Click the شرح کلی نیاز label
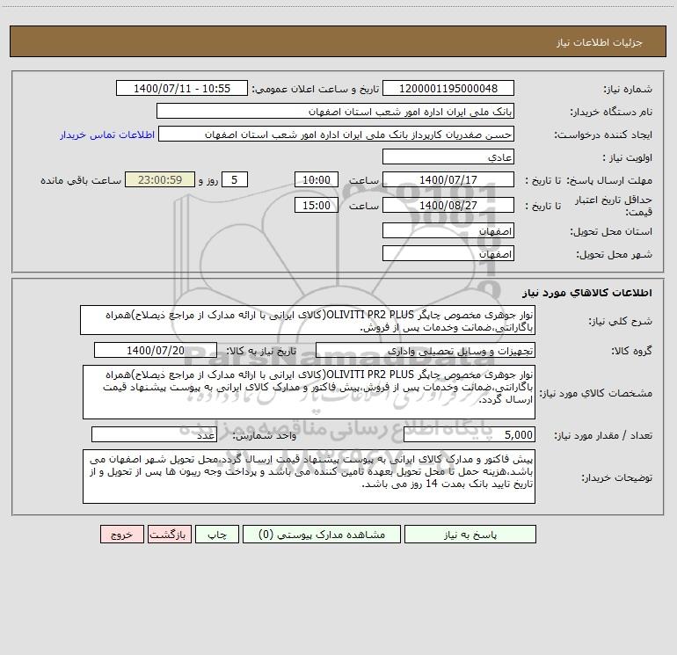 coord(621,321)
